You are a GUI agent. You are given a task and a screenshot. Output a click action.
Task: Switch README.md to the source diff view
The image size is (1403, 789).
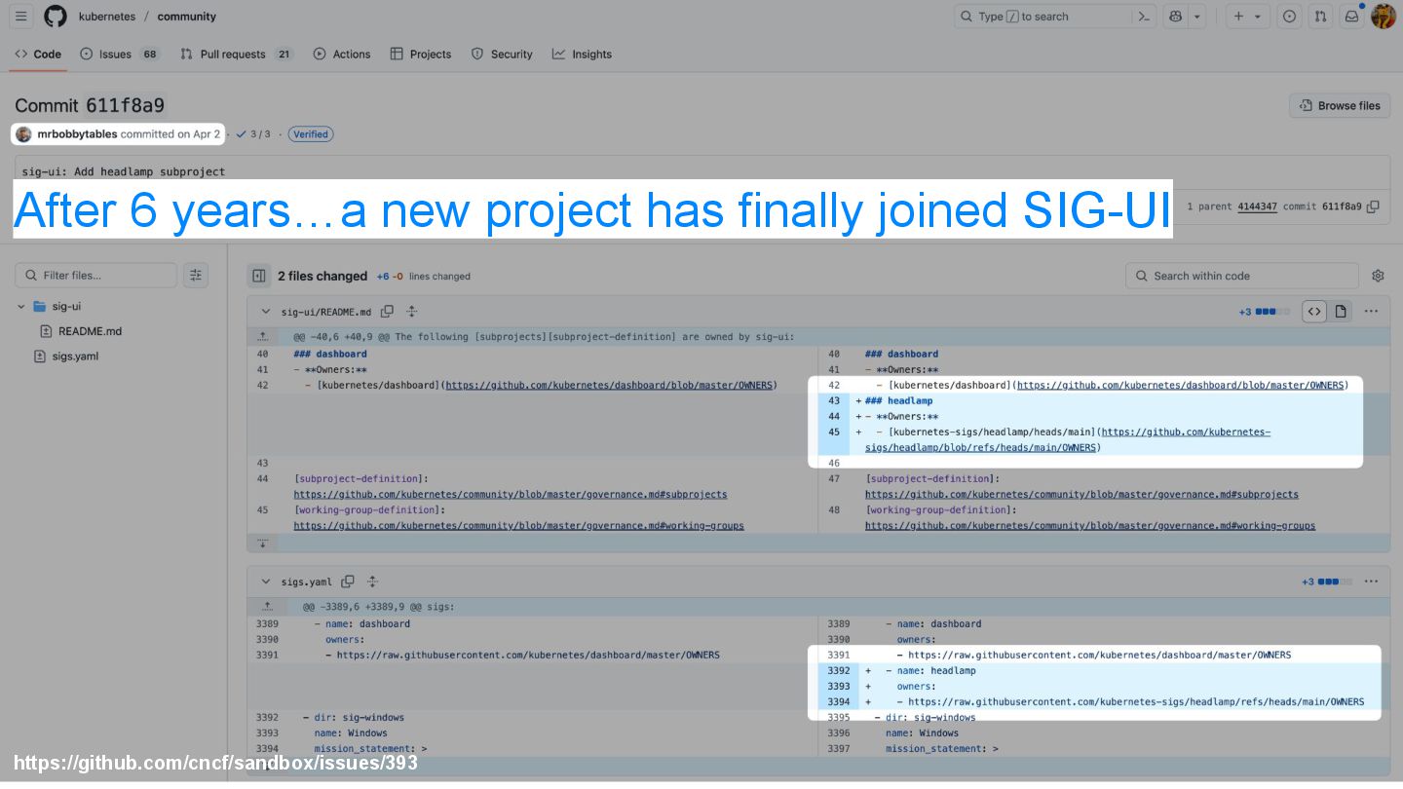point(1314,312)
